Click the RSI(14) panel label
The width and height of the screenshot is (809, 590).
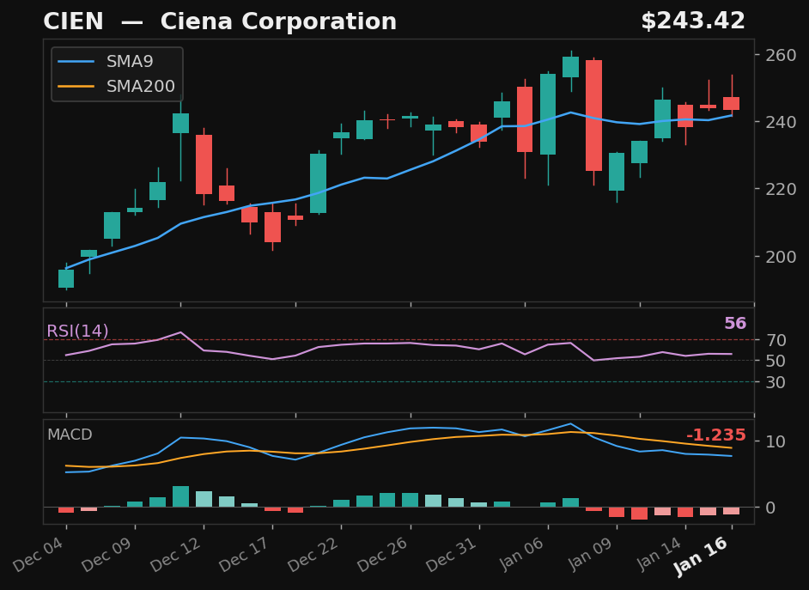pyautogui.click(x=78, y=331)
